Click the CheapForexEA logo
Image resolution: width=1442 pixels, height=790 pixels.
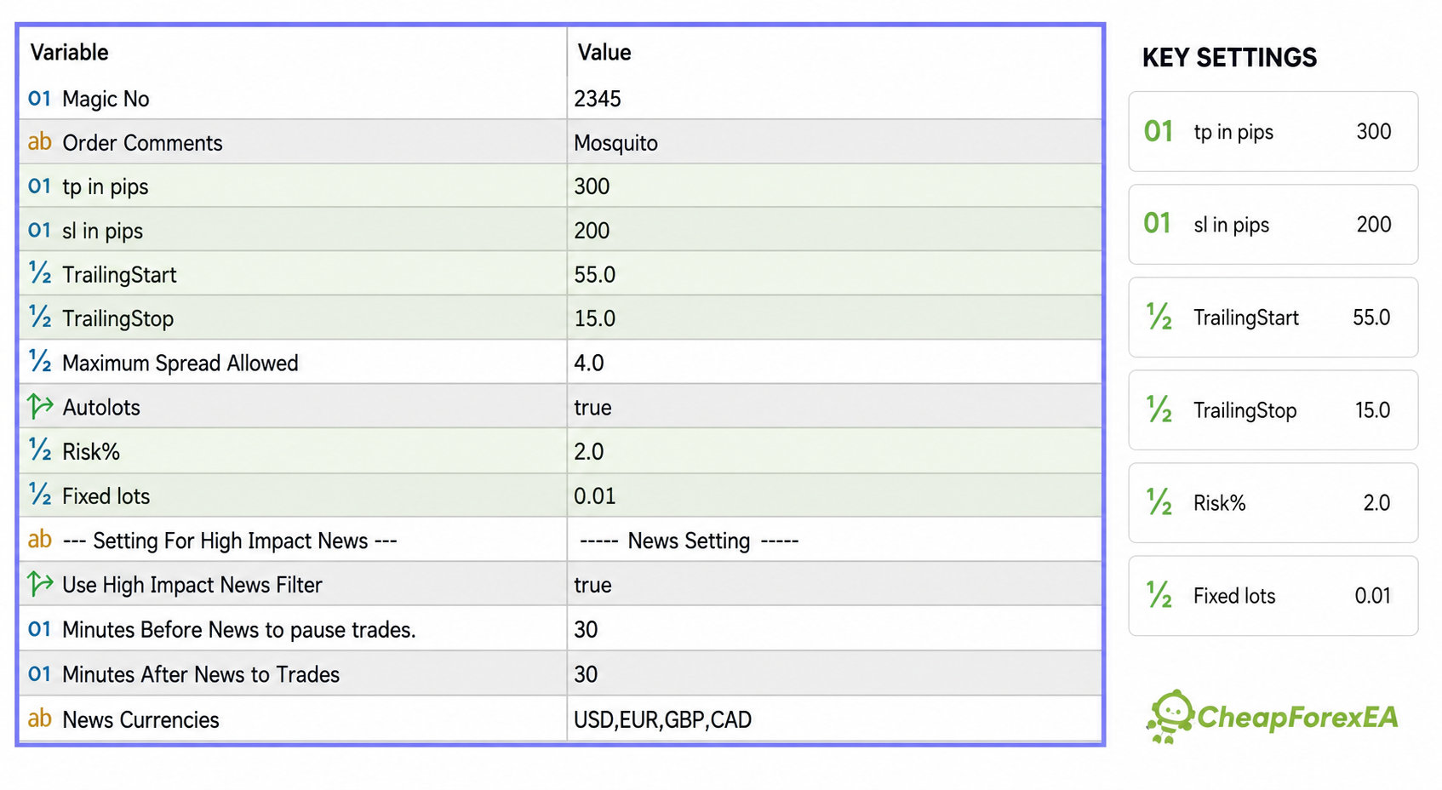tap(1272, 716)
